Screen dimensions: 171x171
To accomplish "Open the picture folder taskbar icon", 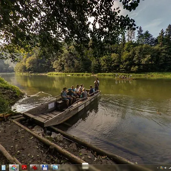I will pyautogui.click(x=55, y=168).
